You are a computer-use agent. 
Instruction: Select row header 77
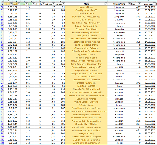click(2, 83)
